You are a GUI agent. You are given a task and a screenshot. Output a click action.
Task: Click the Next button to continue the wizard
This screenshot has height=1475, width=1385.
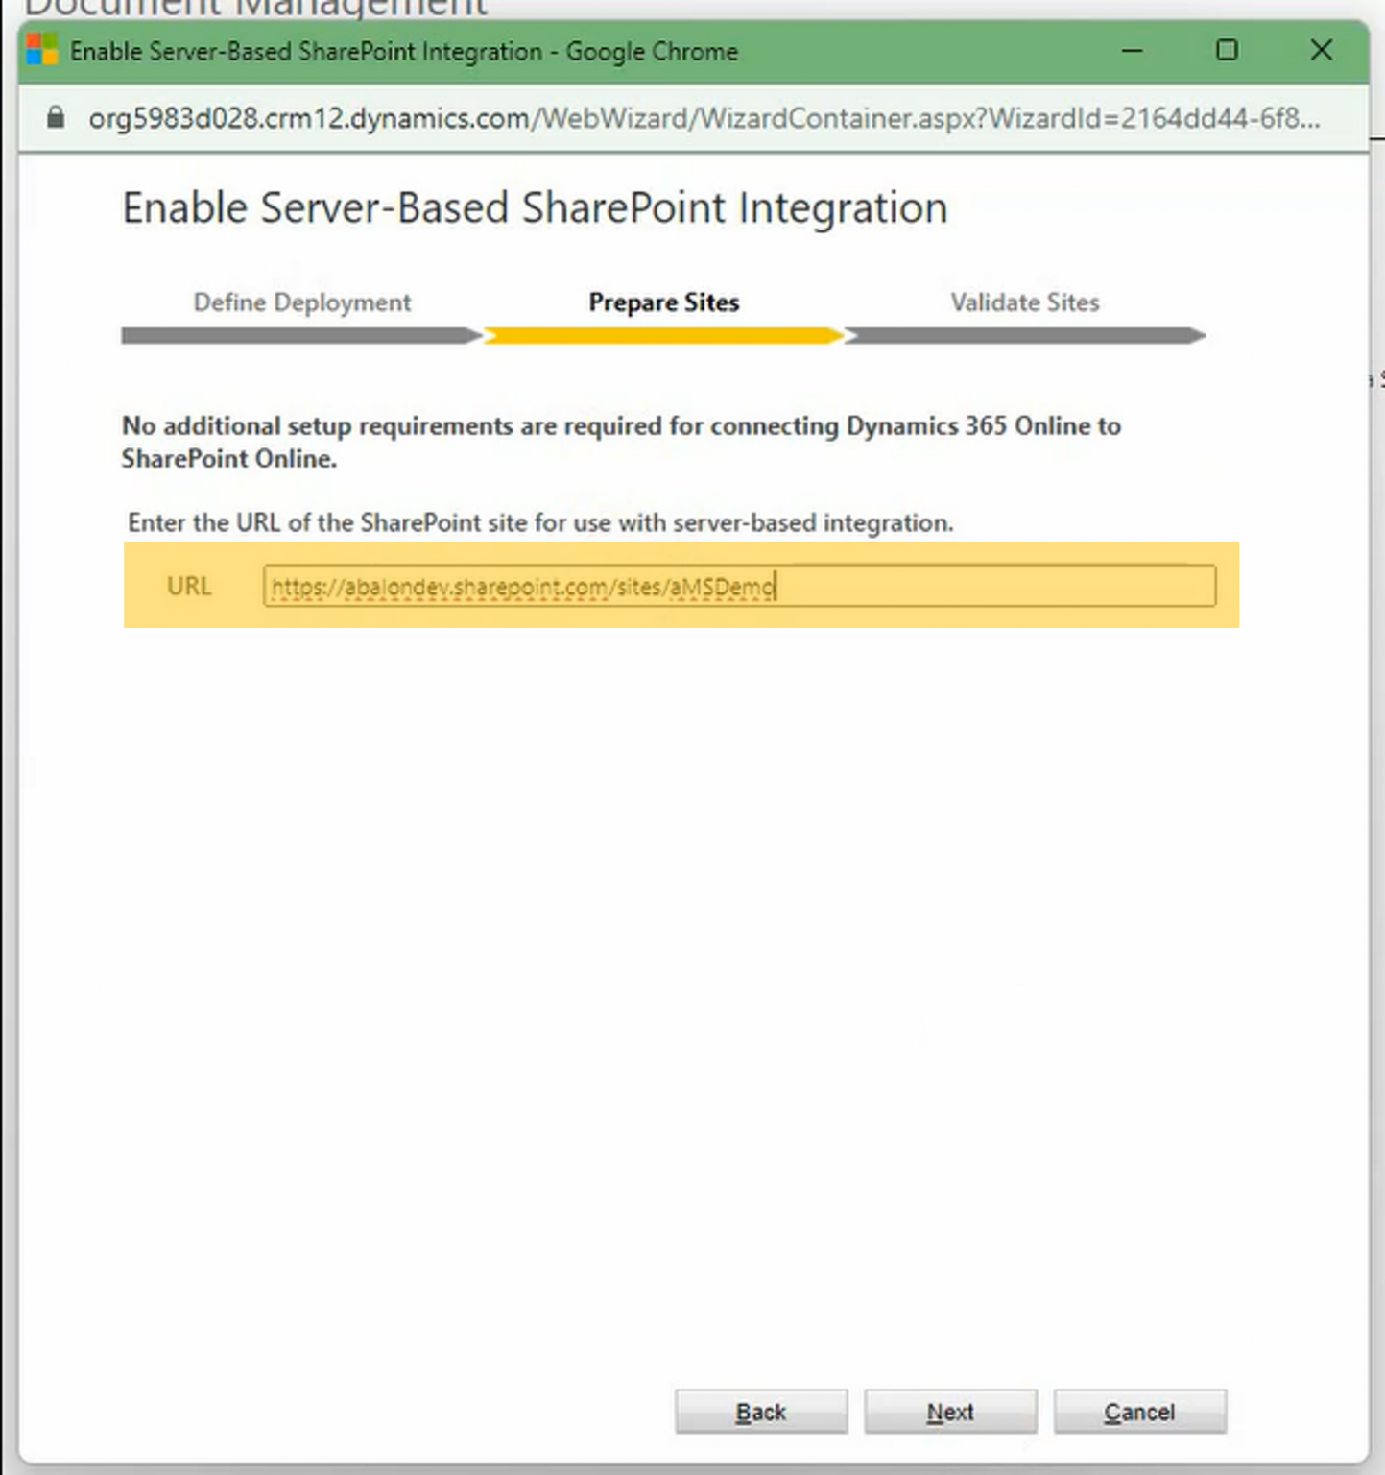point(949,1411)
